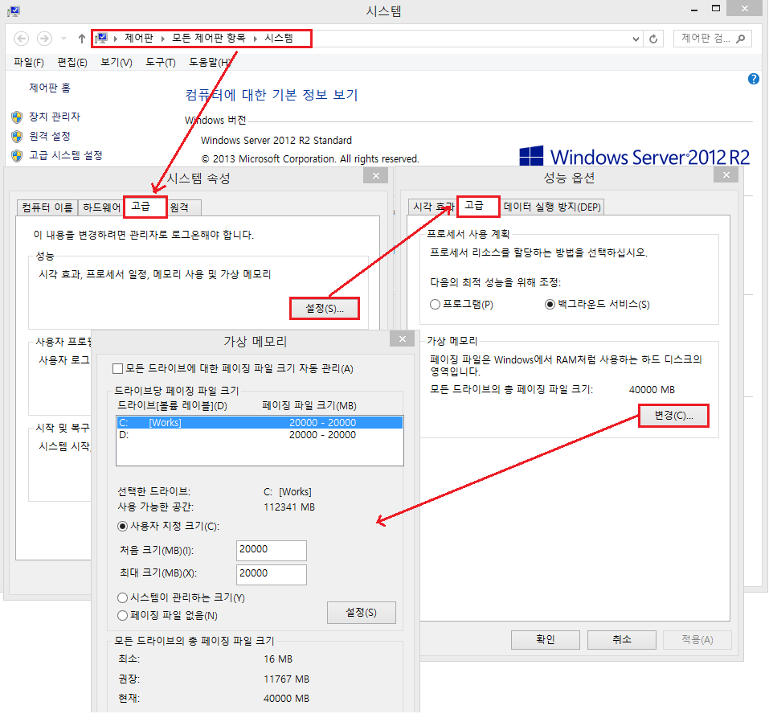Go back with the Back arrow button

tap(21, 39)
